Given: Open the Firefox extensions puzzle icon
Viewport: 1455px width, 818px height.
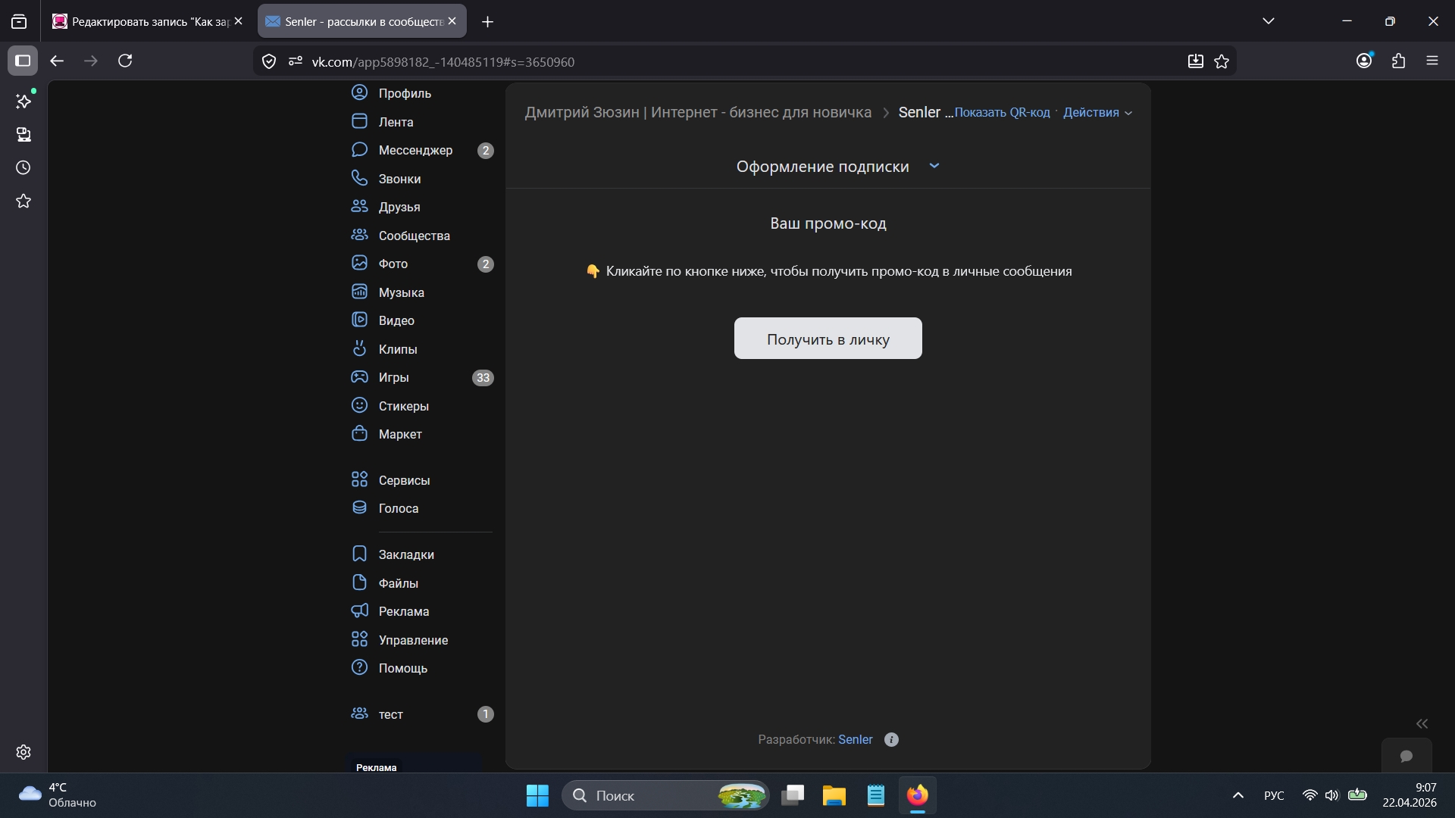Looking at the screenshot, I should pyautogui.click(x=1398, y=61).
